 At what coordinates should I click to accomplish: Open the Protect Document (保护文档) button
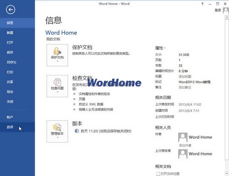tap(57, 55)
